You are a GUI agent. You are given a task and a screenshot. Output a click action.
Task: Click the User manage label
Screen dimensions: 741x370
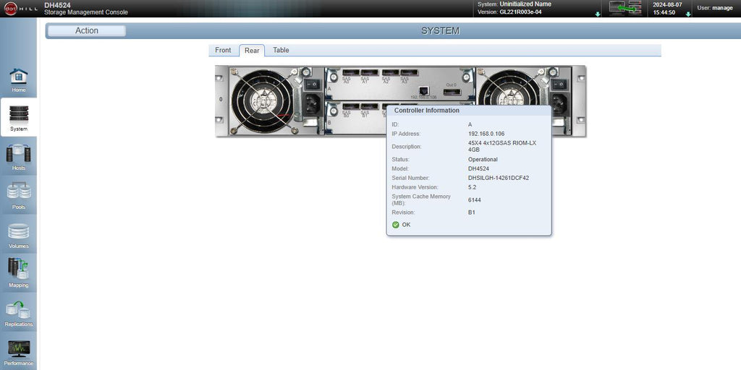[x=715, y=8]
